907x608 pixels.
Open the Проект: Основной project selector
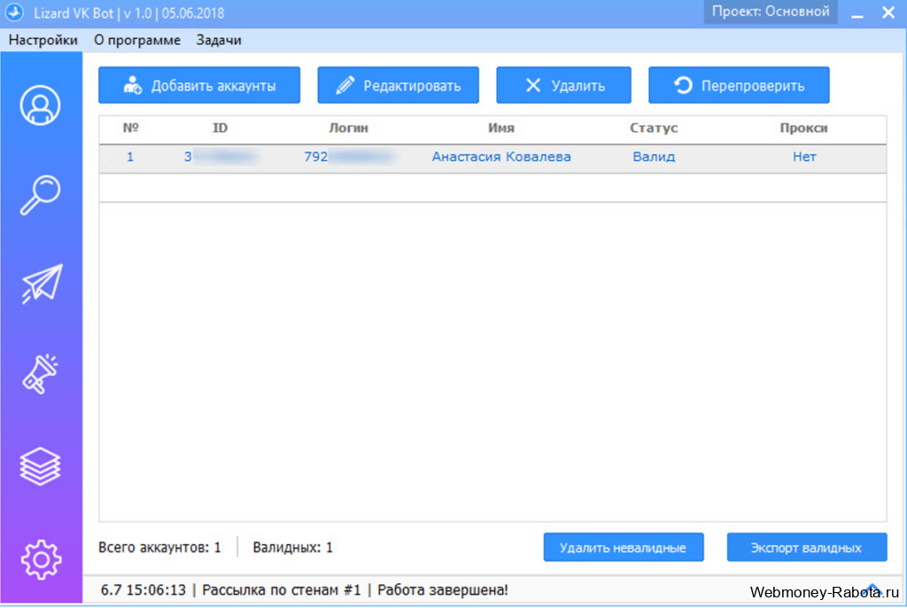click(771, 12)
